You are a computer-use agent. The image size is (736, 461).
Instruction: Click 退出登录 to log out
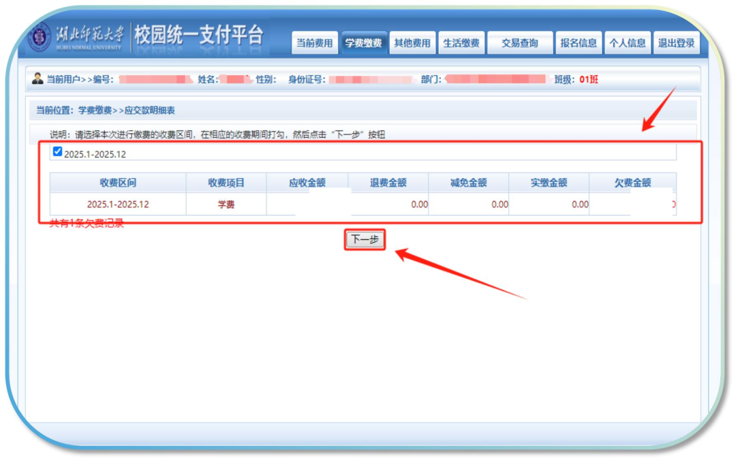(676, 43)
